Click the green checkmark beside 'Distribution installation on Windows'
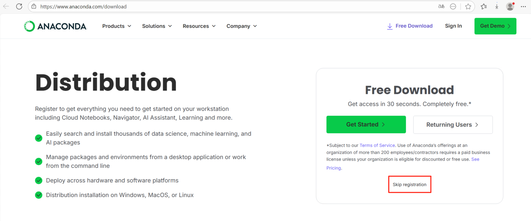Image resolution: width=531 pixels, height=221 pixels. (x=39, y=195)
